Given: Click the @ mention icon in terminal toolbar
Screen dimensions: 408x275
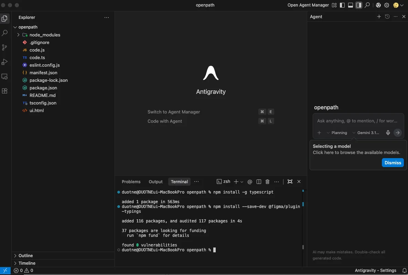Looking at the screenshot, I should (x=250, y=182).
